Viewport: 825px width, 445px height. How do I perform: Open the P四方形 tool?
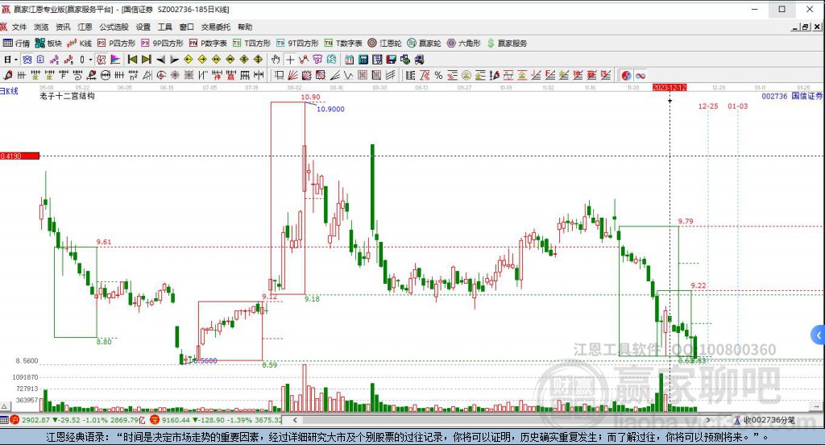click(x=116, y=44)
